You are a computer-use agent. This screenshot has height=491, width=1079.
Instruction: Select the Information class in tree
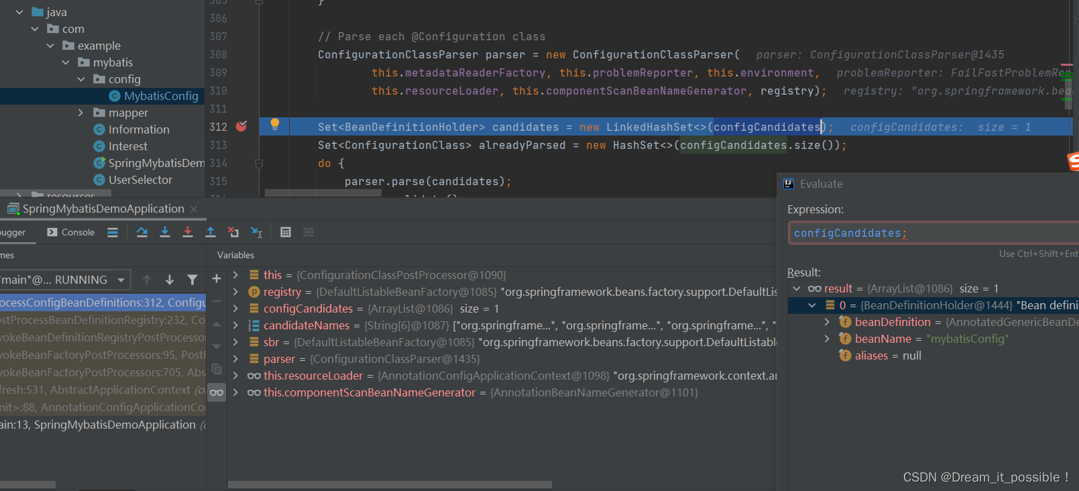click(139, 129)
